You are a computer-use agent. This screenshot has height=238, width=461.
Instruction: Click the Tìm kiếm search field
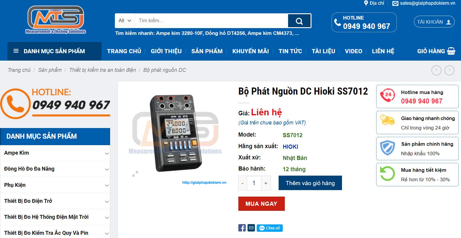click(x=211, y=21)
